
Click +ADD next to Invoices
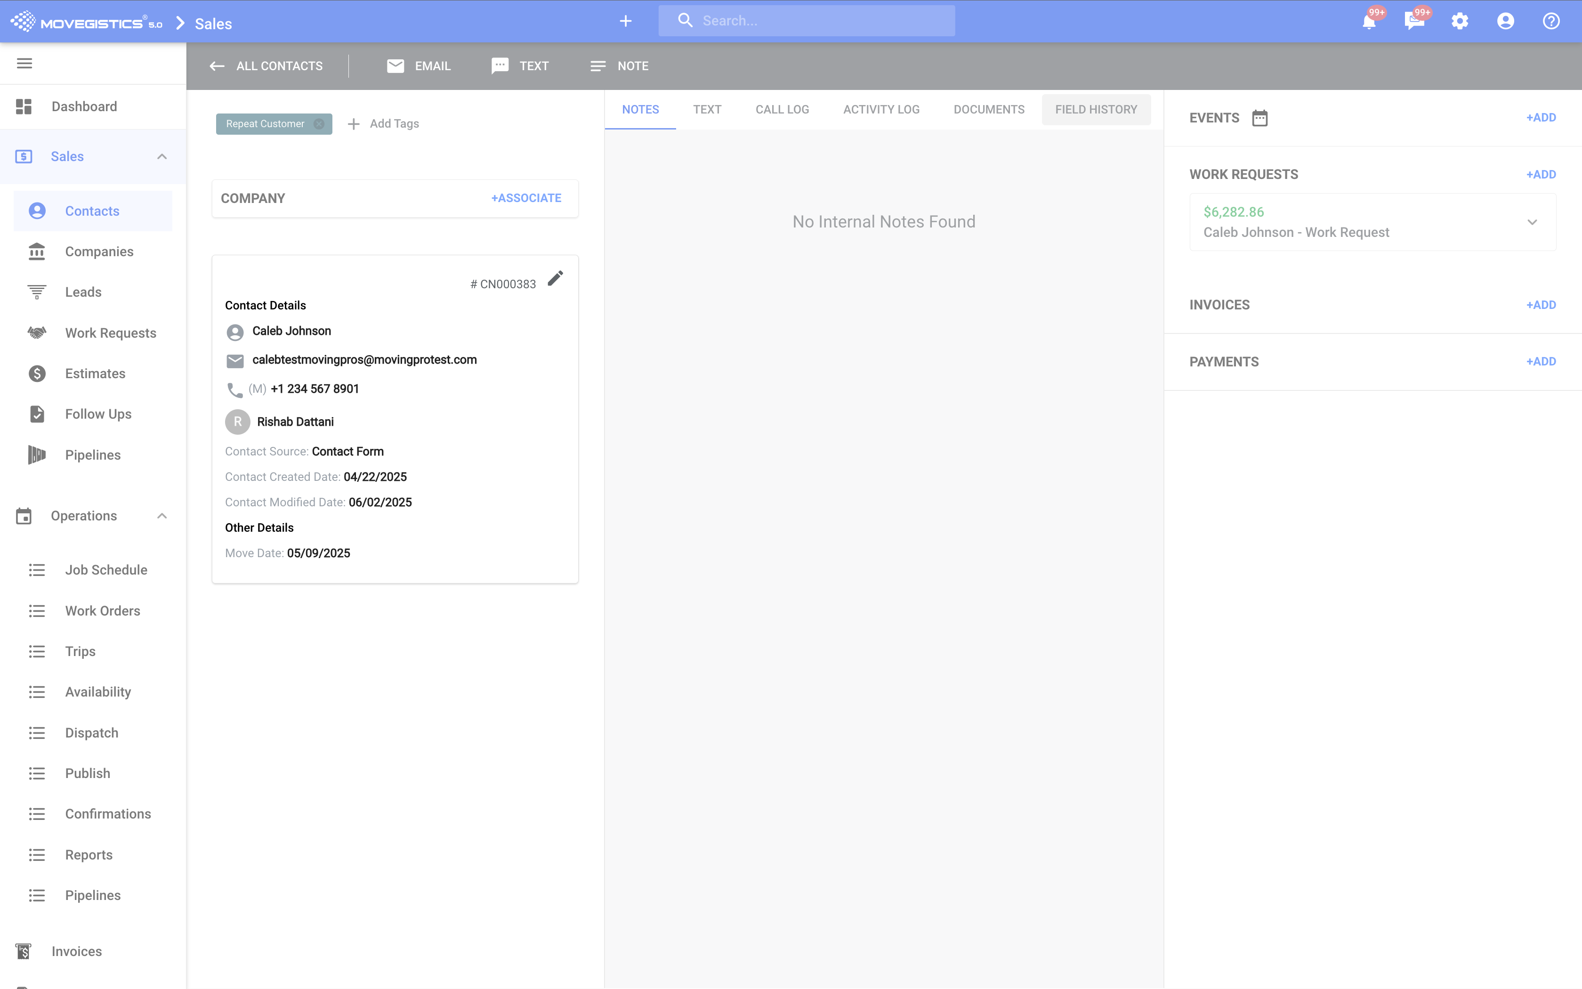point(1540,305)
